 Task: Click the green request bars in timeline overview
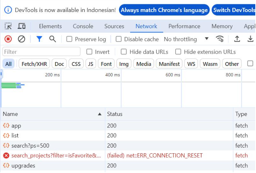11,85
